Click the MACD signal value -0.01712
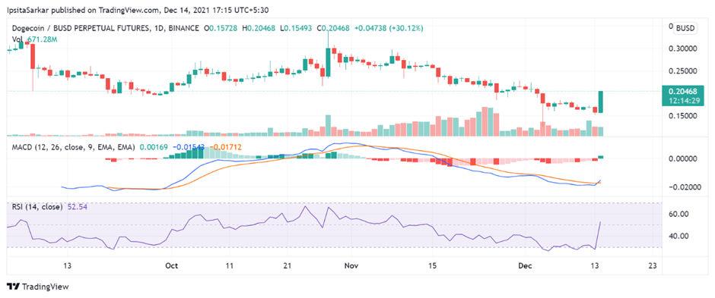The image size is (715, 298). coord(226,148)
